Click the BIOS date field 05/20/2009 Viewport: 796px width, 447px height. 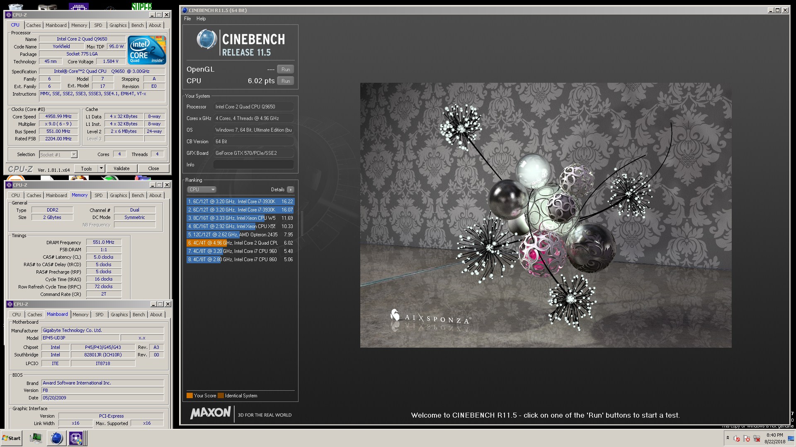coord(102,398)
